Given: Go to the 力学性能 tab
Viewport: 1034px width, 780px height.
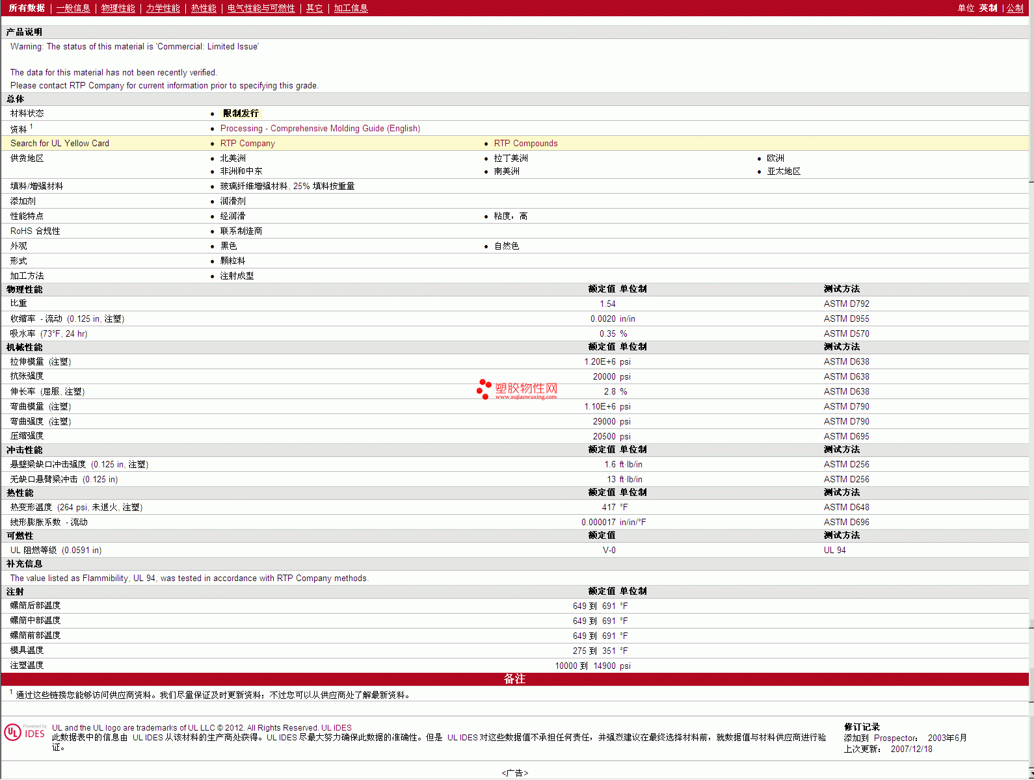Looking at the screenshot, I should (163, 8).
